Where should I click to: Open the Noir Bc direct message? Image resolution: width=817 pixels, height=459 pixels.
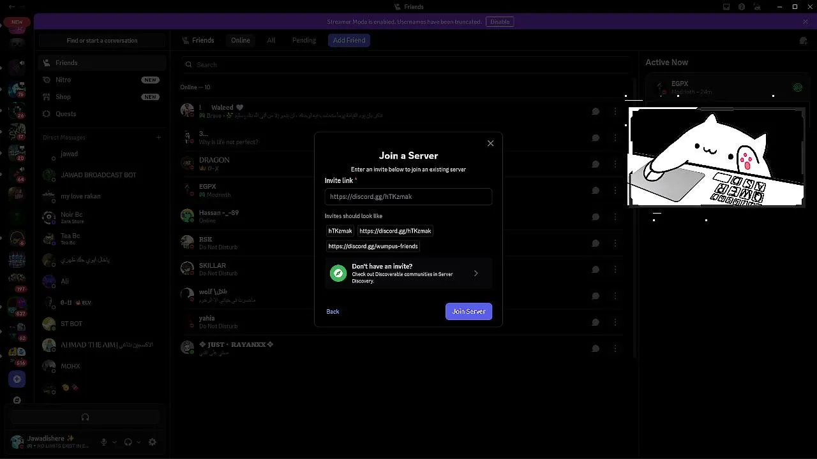102,217
